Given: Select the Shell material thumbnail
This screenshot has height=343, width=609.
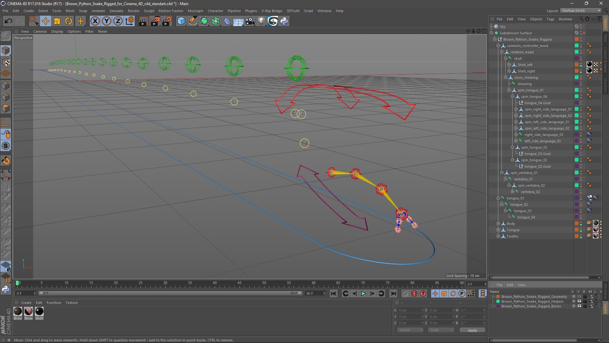Looking at the screenshot, I should [x=39, y=311].
